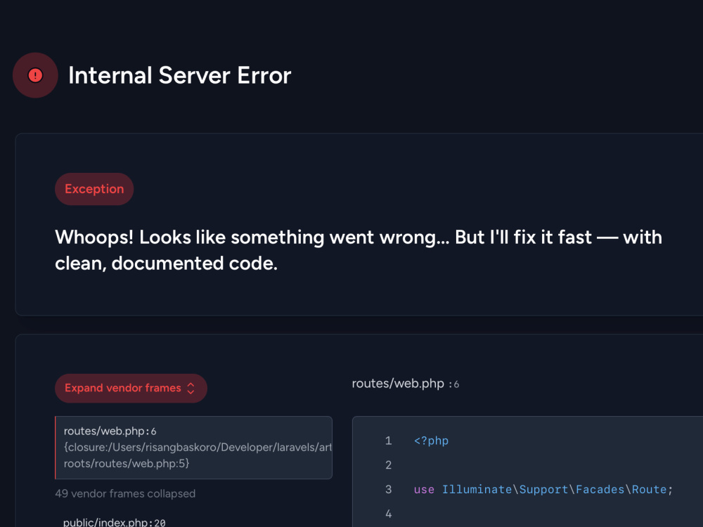Viewport: 703px width, 527px height.
Task: Click the Exception badge
Action: (94, 189)
